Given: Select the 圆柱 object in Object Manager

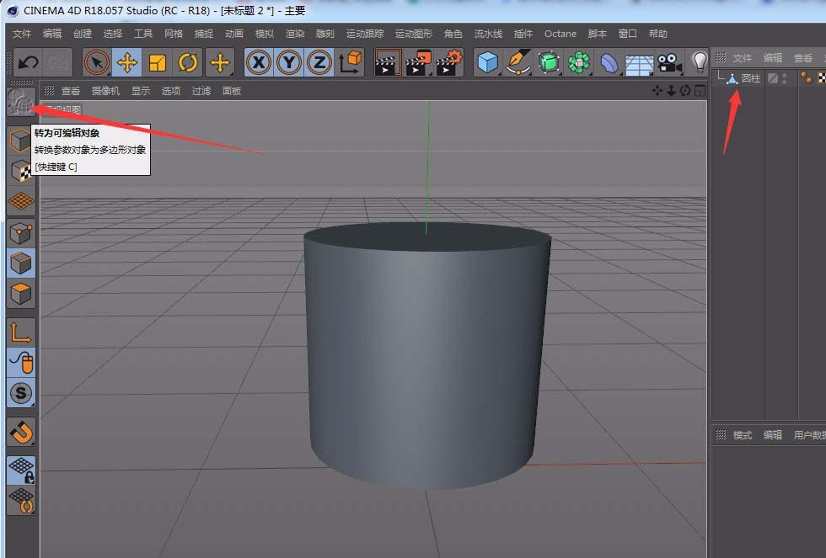Looking at the screenshot, I should (751, 78).
